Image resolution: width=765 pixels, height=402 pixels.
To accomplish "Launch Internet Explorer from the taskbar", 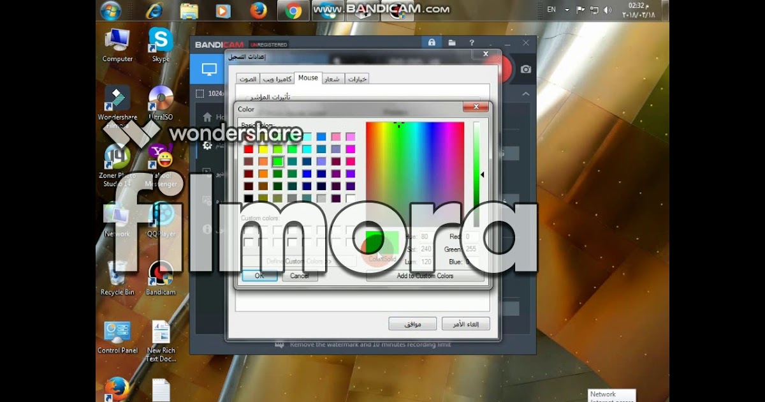I will (x=154, y=10).
